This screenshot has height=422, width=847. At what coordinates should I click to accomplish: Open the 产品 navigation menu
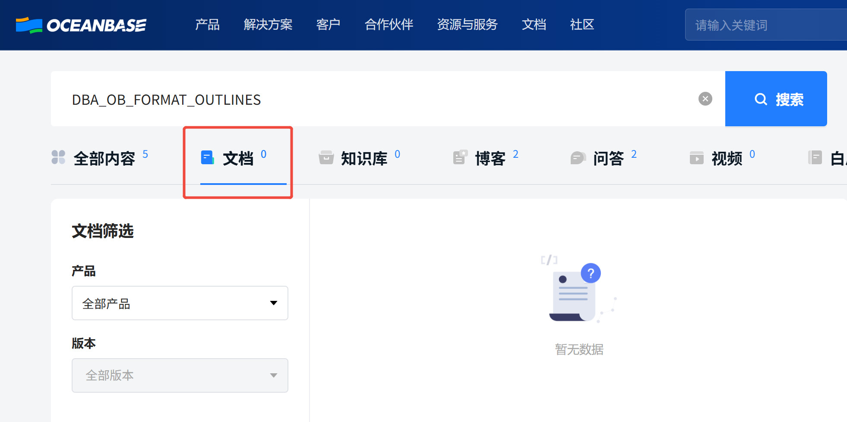click(x=207, y=25)
